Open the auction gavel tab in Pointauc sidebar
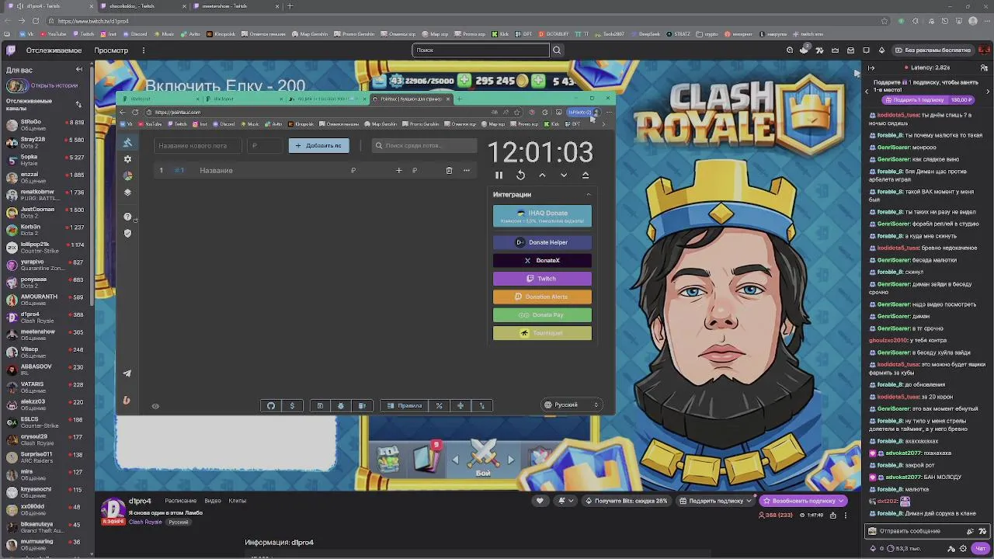 click(x=127, y=142)
